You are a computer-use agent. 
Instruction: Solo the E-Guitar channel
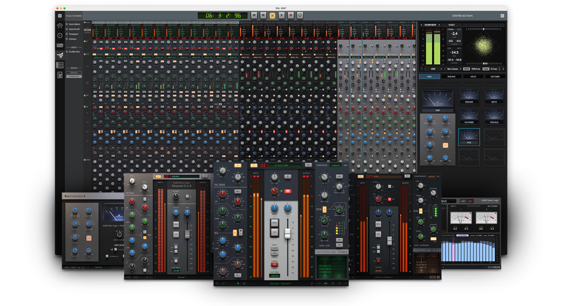pos(274,222)
